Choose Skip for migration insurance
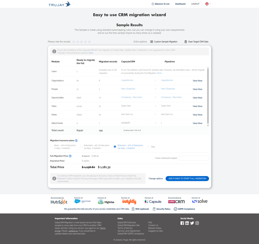Image resolution: width=259 pixels, height=244 pixels. [149, 146]
